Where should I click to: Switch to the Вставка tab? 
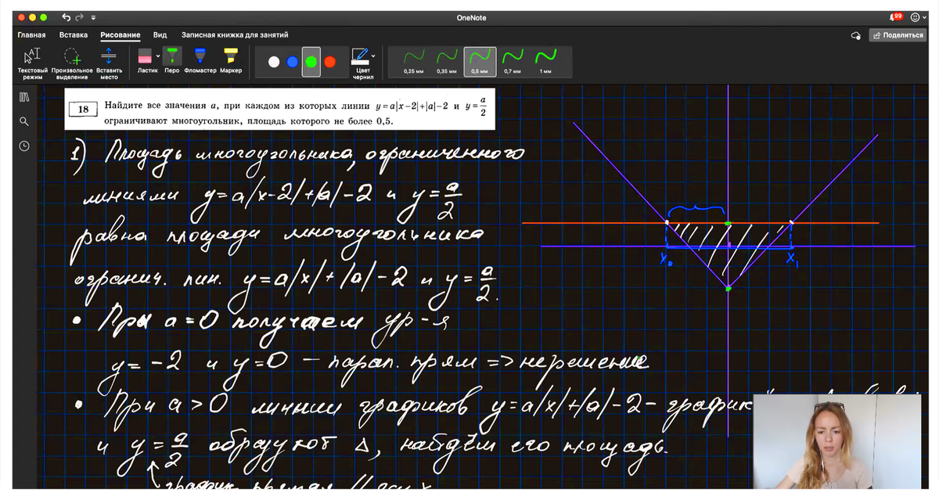coord(73,35)
